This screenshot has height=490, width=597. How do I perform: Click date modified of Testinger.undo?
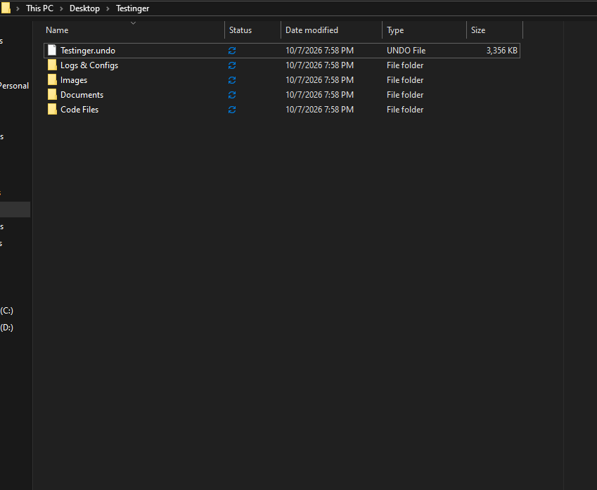click(x=320, y=51)
